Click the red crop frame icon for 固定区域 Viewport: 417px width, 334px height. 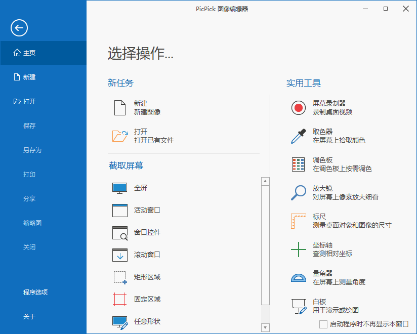(x=119, y=299)
